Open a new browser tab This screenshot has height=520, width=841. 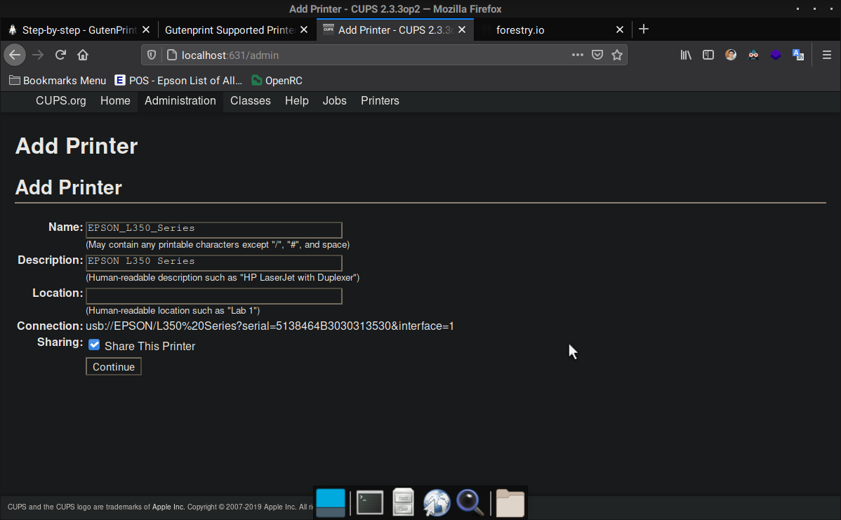pos(644,29)
